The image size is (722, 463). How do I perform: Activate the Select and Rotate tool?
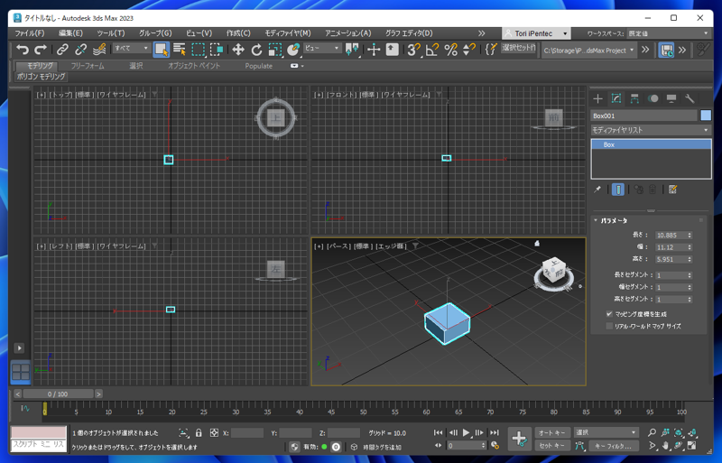256,50
